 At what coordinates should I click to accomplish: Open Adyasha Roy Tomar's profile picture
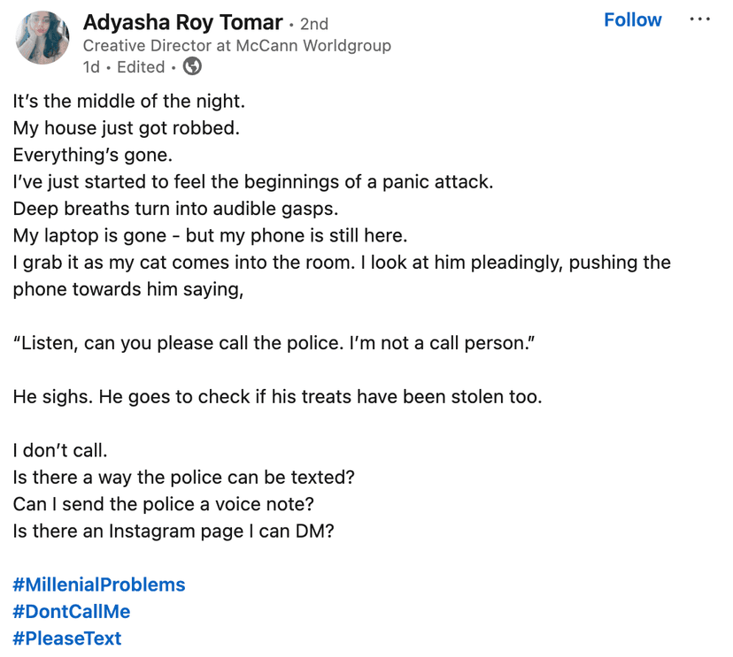click(42, 38)
